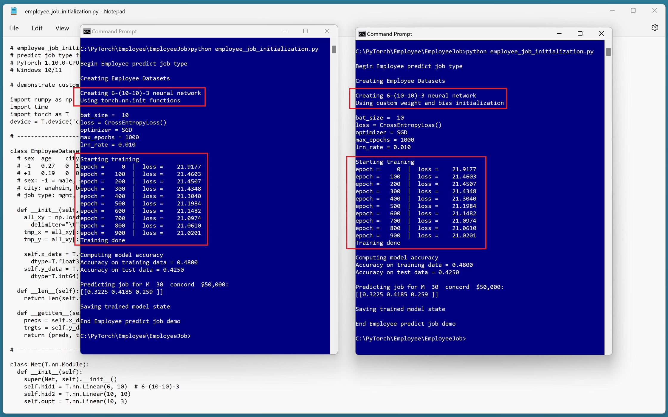Screen dimensions: 668x417
Task: Open the File menu in Notepad
Action: pyautogui.click(x=14, y=28)
